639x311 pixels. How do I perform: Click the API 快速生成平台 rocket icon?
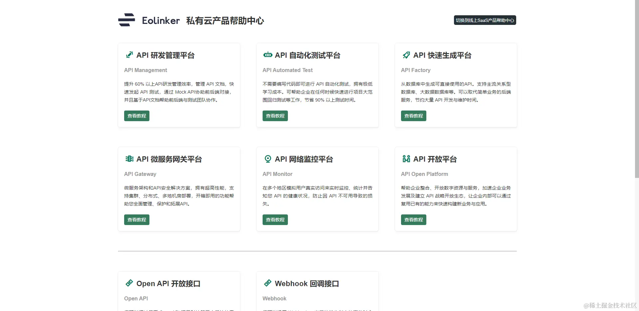406,55
